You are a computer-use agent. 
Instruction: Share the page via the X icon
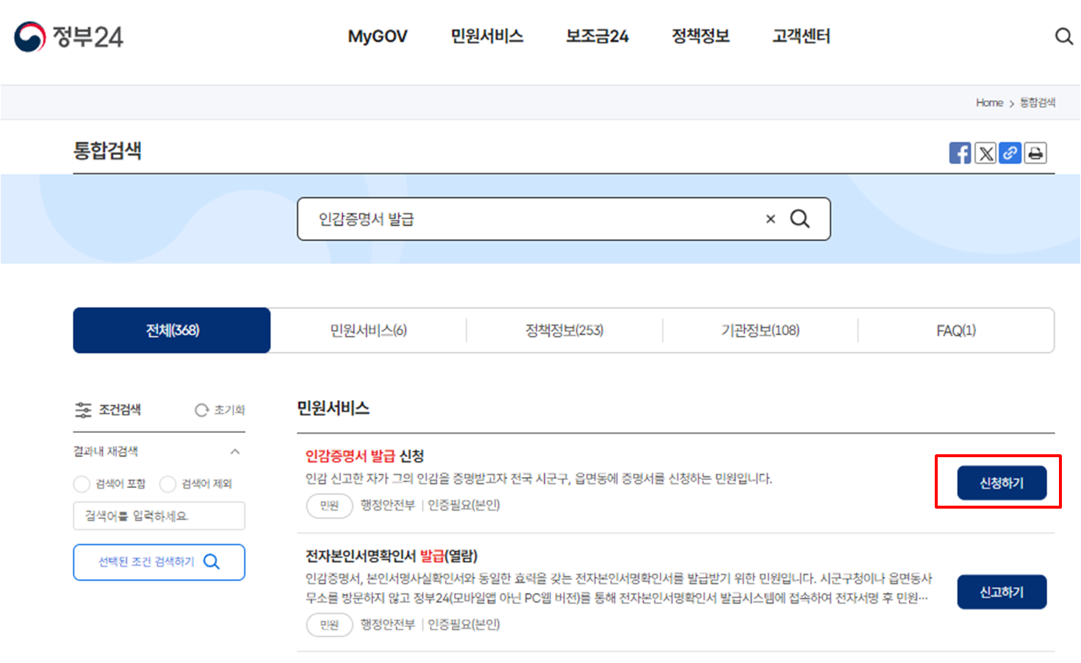[985, 152]
